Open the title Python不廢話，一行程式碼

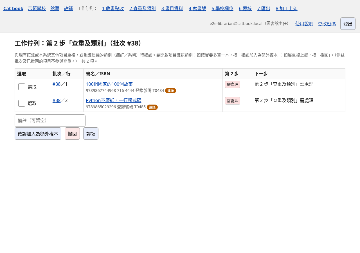pyautogui.click(x=113, y=100)
